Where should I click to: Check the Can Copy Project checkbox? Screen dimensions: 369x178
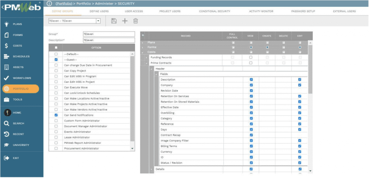(56, 71)
